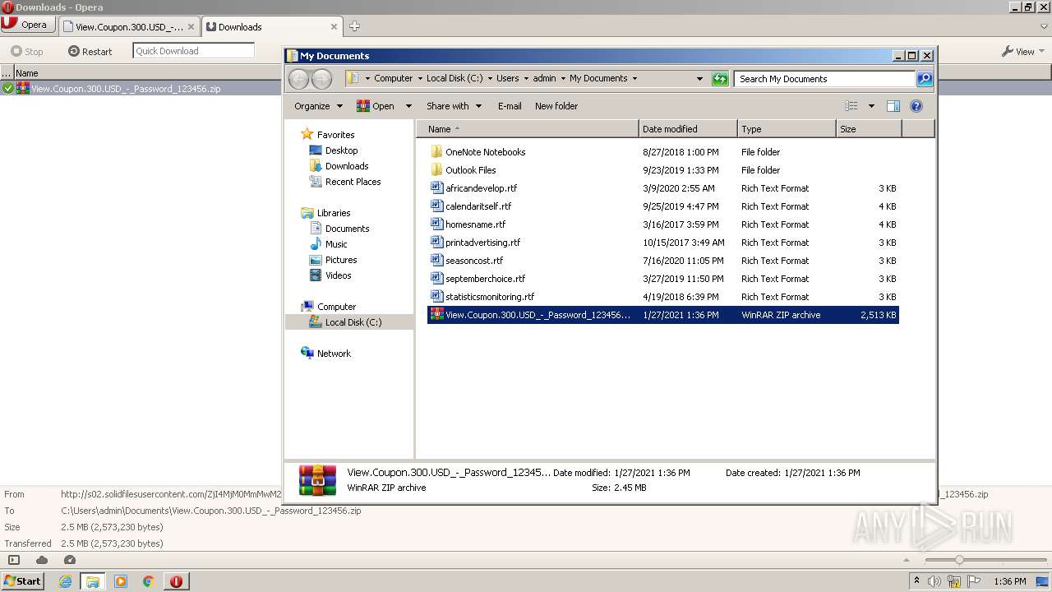Click the Change your view icon
Screen dimensions: 1052x592
pyautogui.click(x=851, y=106)
